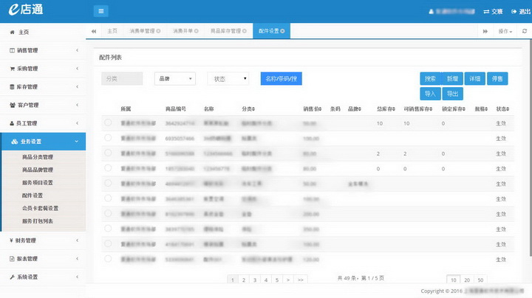Screen dimensions: 532x298
Task: Select radio button of second table row
Action: [x=108, y=138]
